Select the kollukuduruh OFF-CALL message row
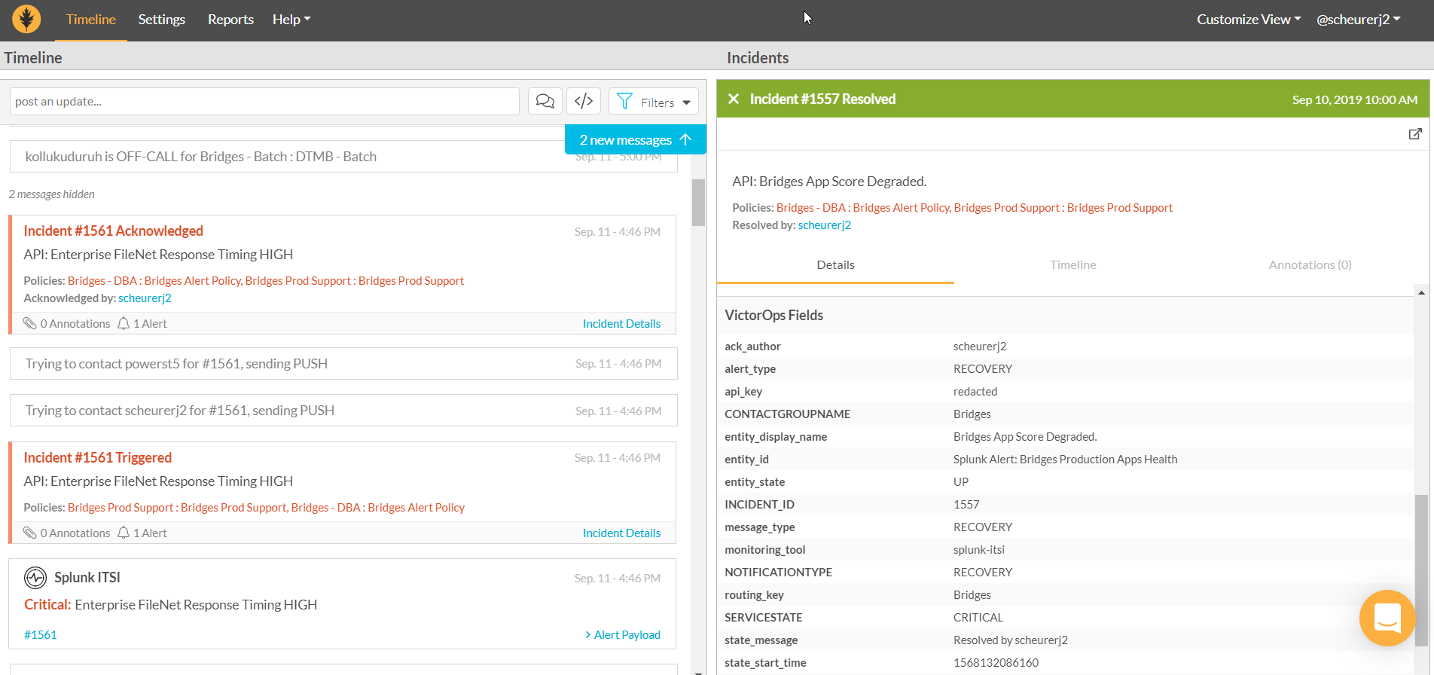1434x675 pixels. [343, 157]
